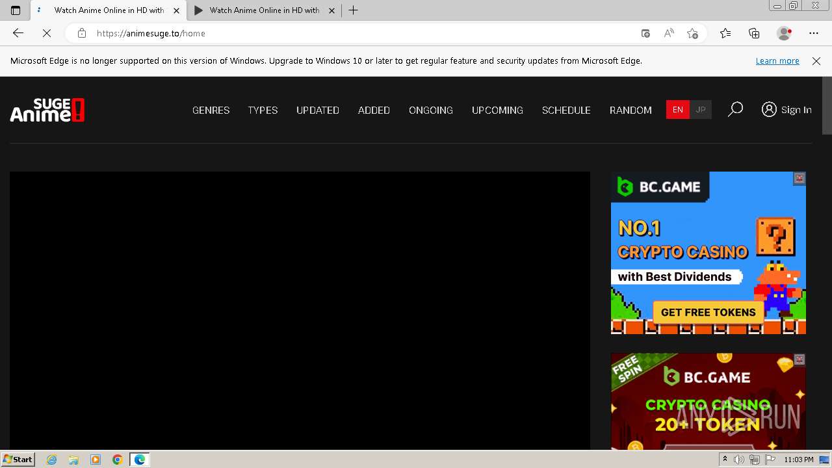Screen dimensions: 832x468
Task: Show hidden tray icons arrow
Action: [725, 460]
